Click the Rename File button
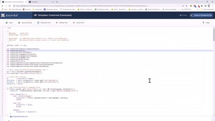The height and width of the screenshot is (121, 215). tap(44, 23)
